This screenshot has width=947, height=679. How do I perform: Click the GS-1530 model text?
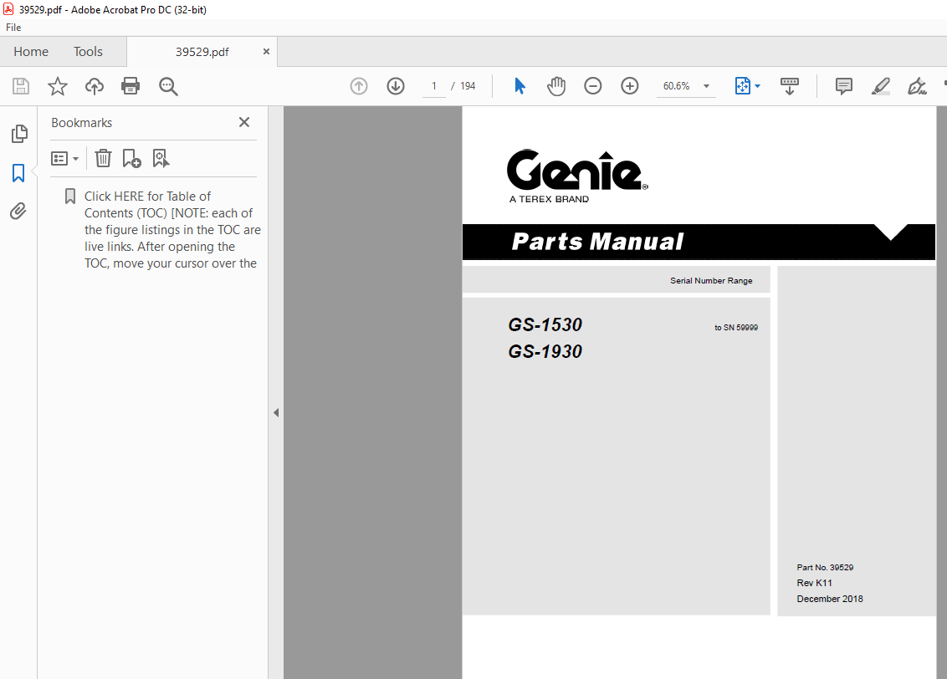tap(545, 324)
